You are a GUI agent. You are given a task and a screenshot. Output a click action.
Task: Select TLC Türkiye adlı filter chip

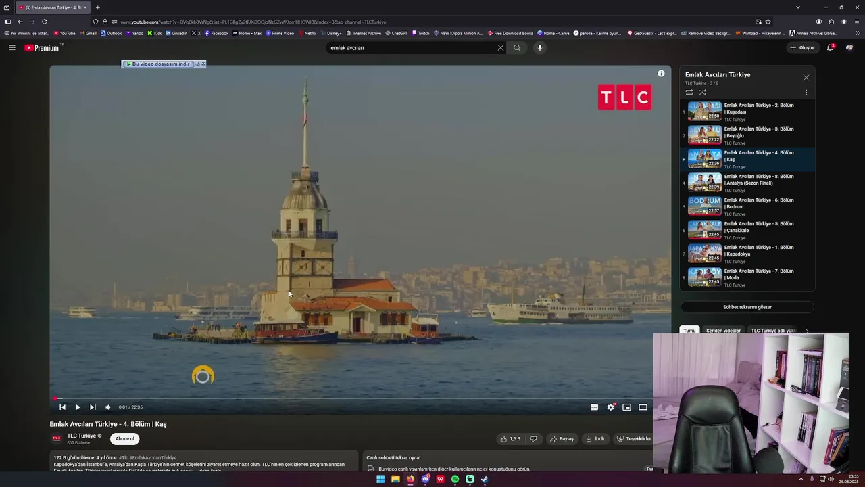(x=772, y=331)
